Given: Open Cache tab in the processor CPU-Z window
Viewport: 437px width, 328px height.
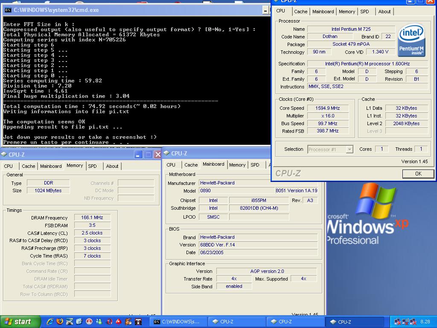Looking at the screenshot, I should point(300,12).
